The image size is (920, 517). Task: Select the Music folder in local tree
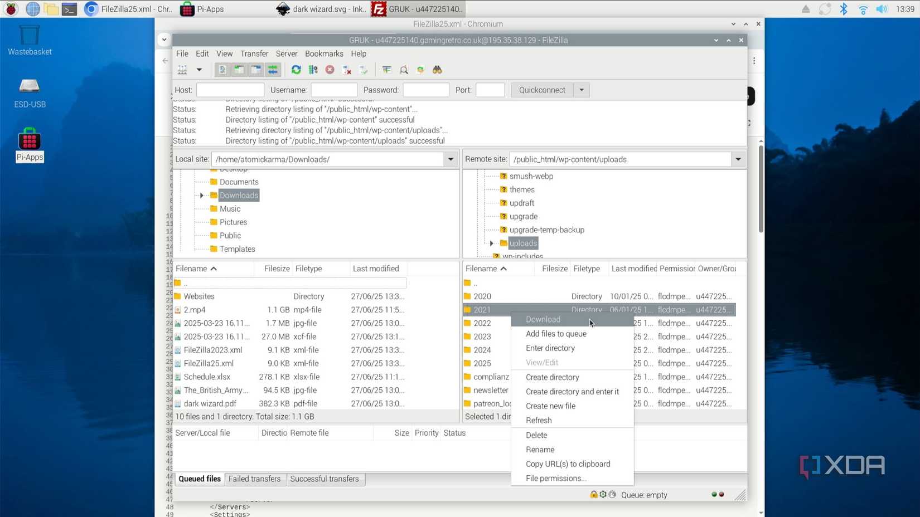pyautogui.click(x=230, y=209)
